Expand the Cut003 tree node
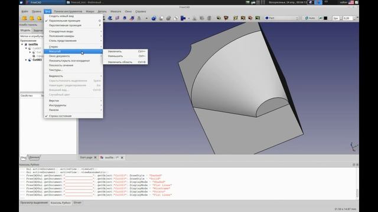This screenshot has width=378, height=212. point(26,60)
